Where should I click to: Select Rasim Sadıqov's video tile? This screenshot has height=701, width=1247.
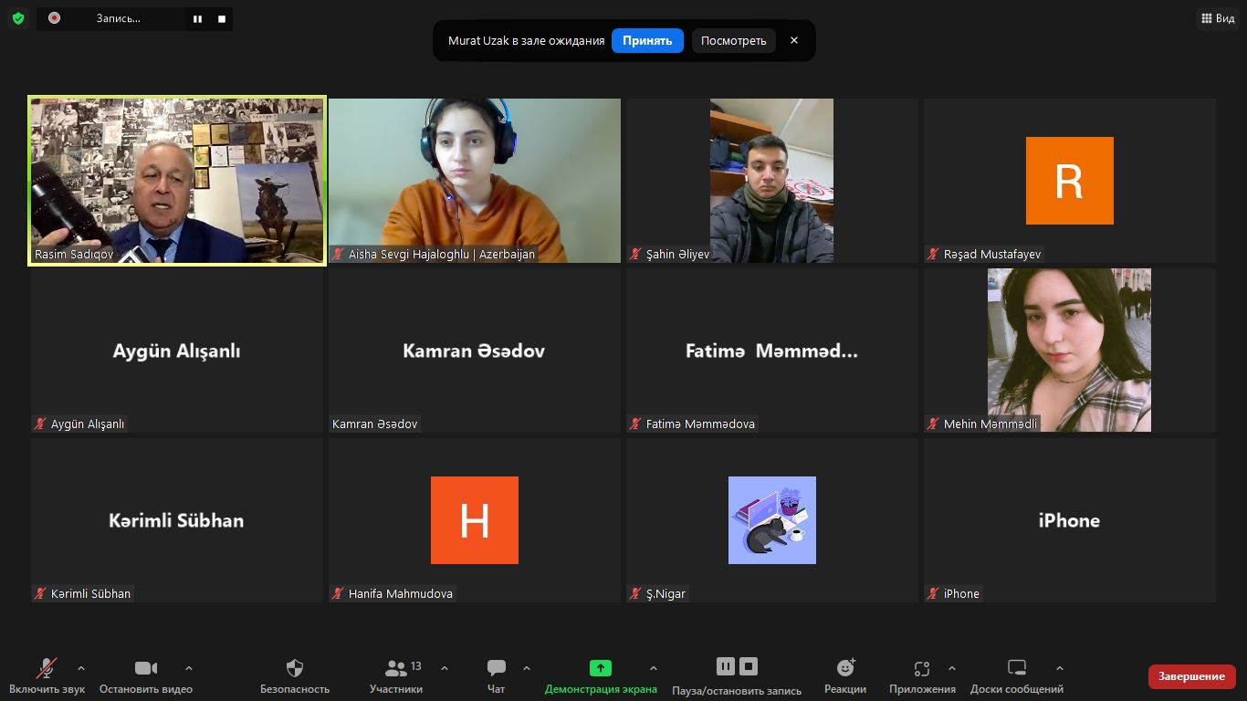tap(177, 181)
